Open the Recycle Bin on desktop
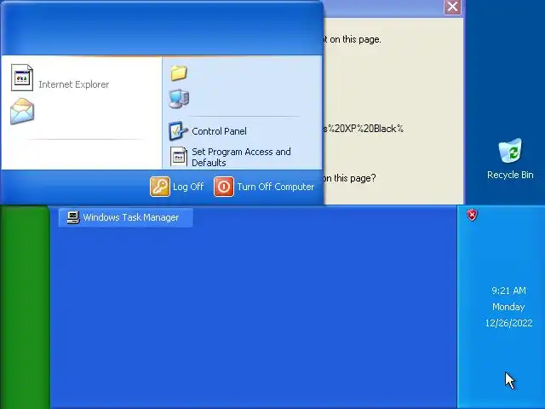545x409 pixels. [x=510, y=159]
